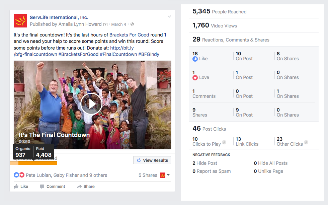Click the ServLife page logo avatar

point(20,21)
